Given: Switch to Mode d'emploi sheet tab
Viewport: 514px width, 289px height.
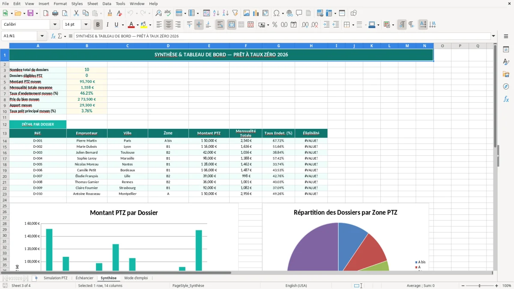Looking at the screenshot, I should (136, 278).
